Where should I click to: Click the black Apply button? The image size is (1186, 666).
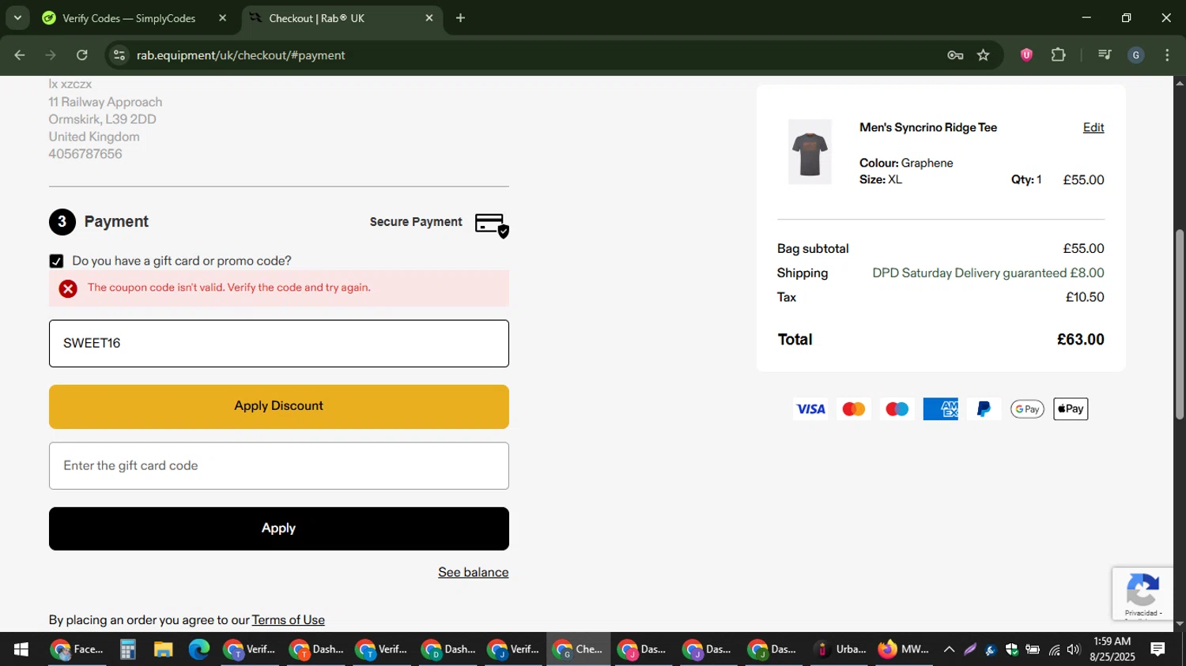click(278, 529)
